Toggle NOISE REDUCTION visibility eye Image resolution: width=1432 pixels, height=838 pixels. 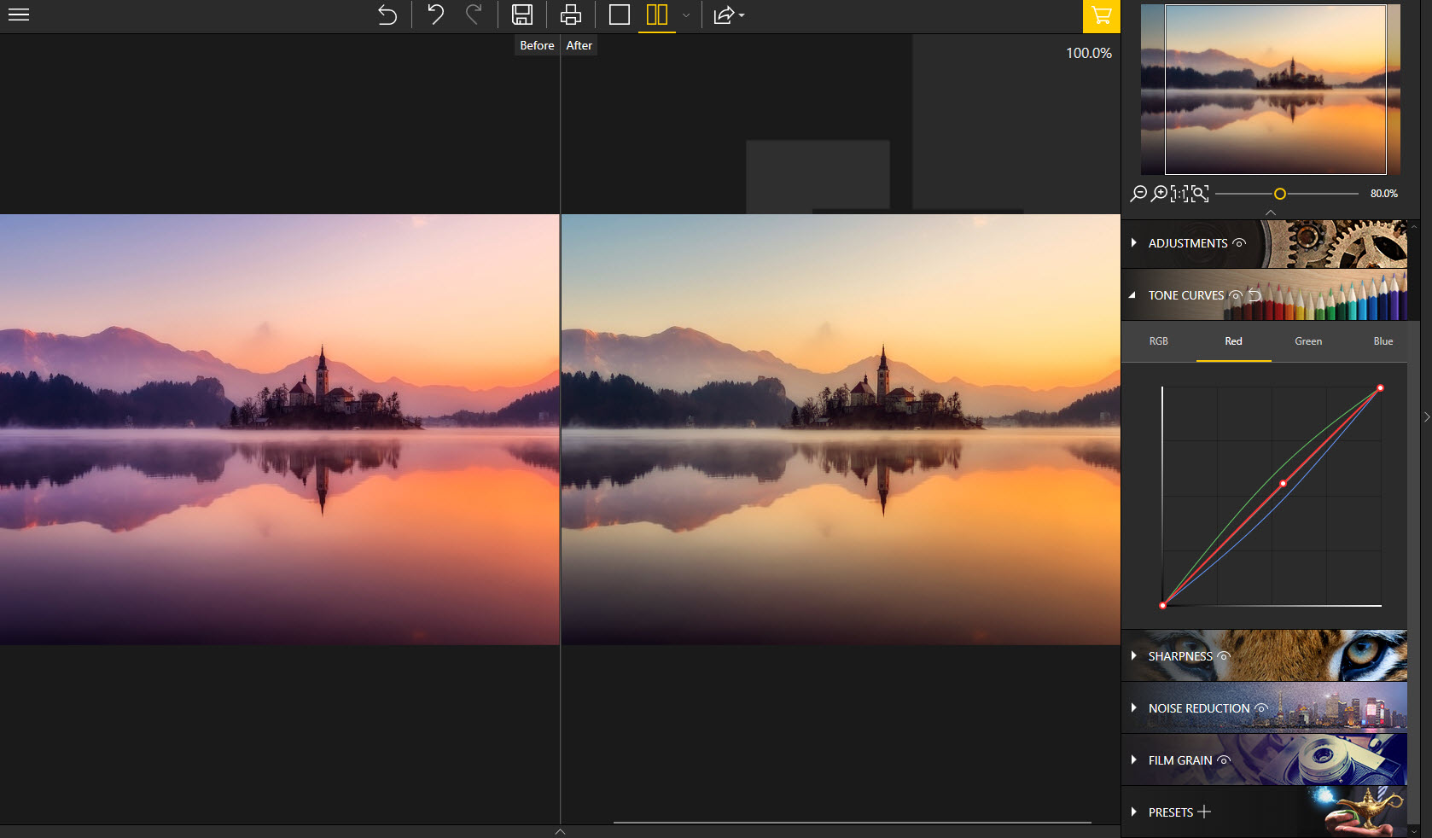tap(1261, 708)
